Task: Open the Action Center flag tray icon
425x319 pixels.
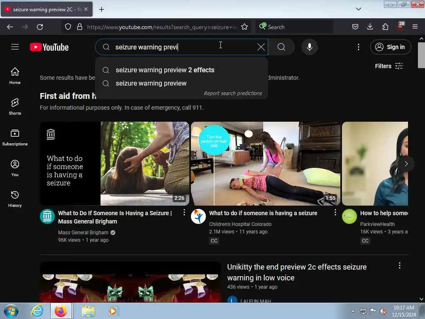Action: [373, 311]
